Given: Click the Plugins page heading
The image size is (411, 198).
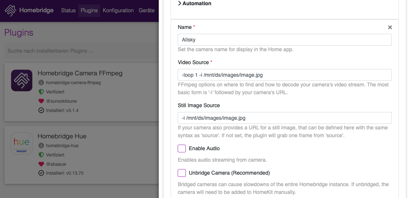Looking at the screenshot, I should [x=19, y=33].
